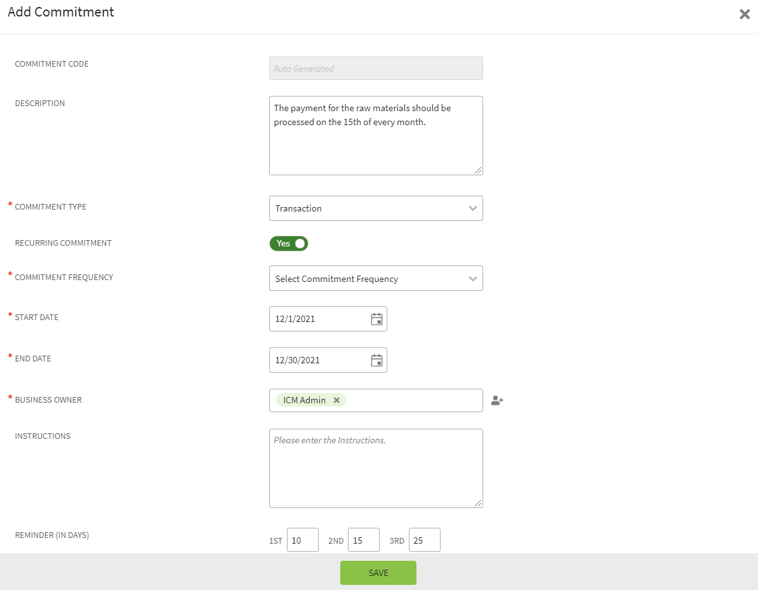Screen dimensions: 758x590
Task: Click the Instructions box resize corner
Action: tap(479, 504)
